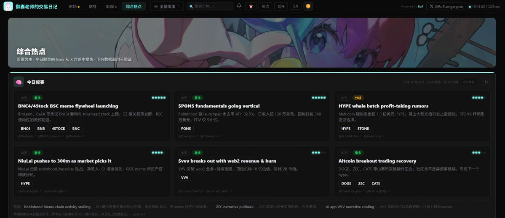The width and height of the screenshot is (505, 218).
Task: Click strength dots on $PONS card
Action: (x=319, y=97)
